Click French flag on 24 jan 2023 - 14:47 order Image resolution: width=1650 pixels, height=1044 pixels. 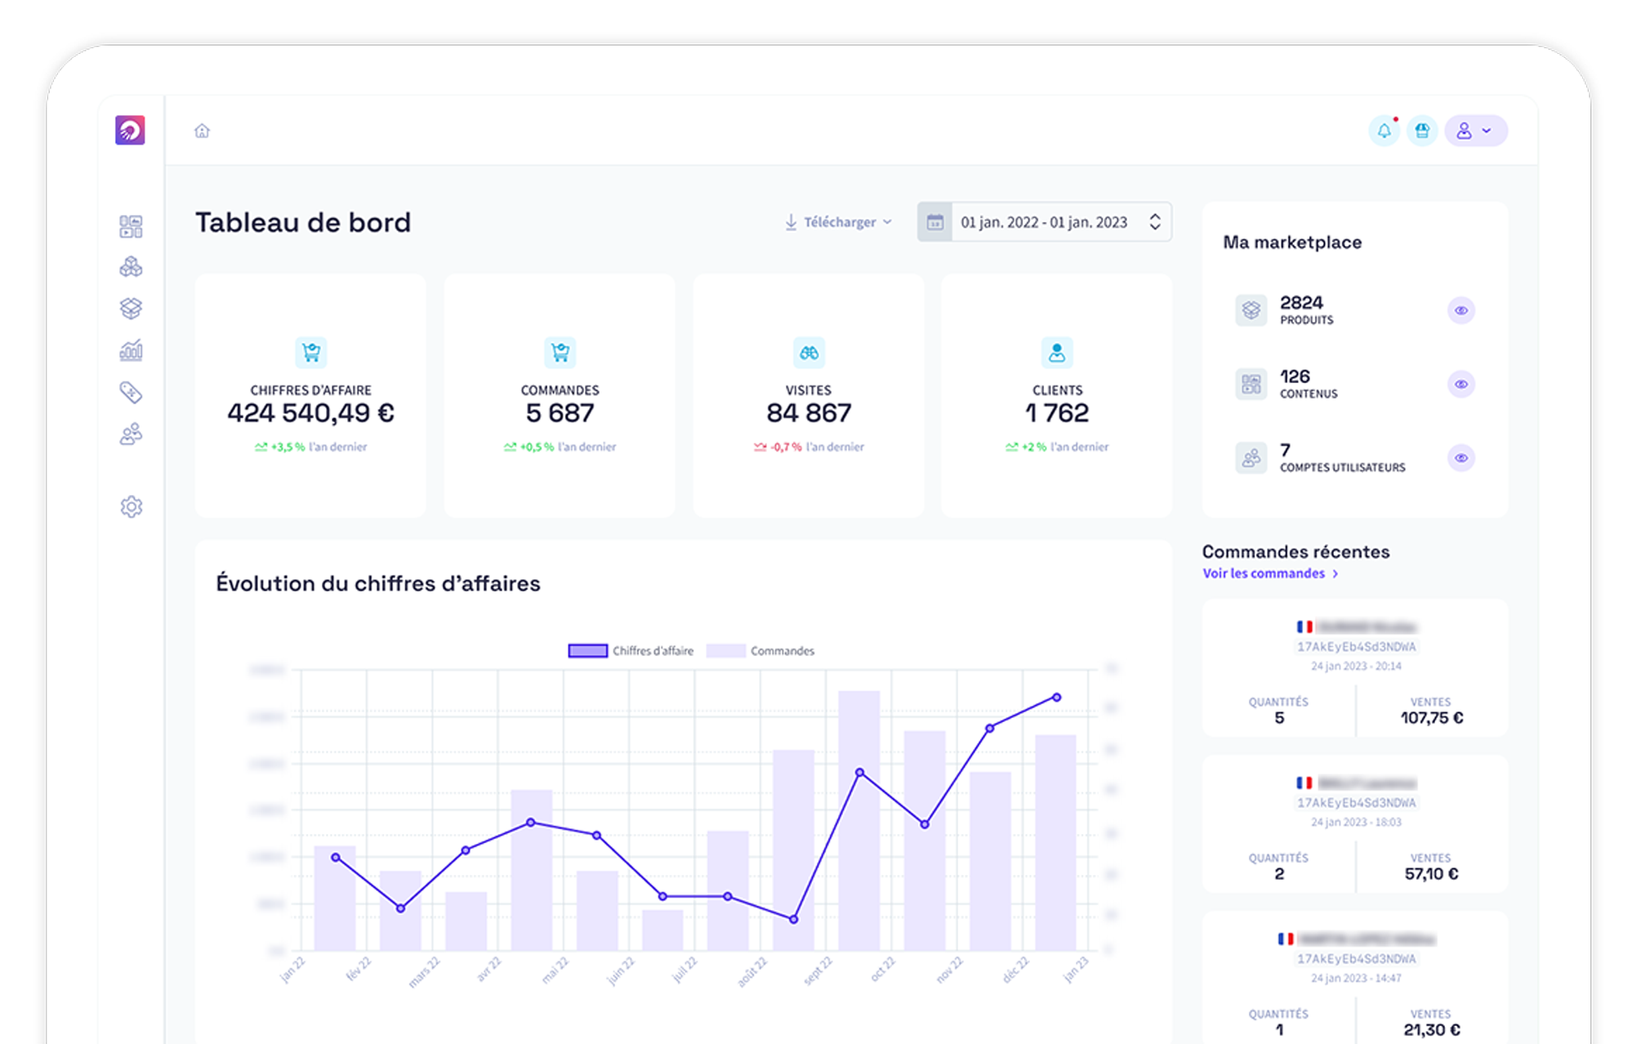click(1286, 939)
